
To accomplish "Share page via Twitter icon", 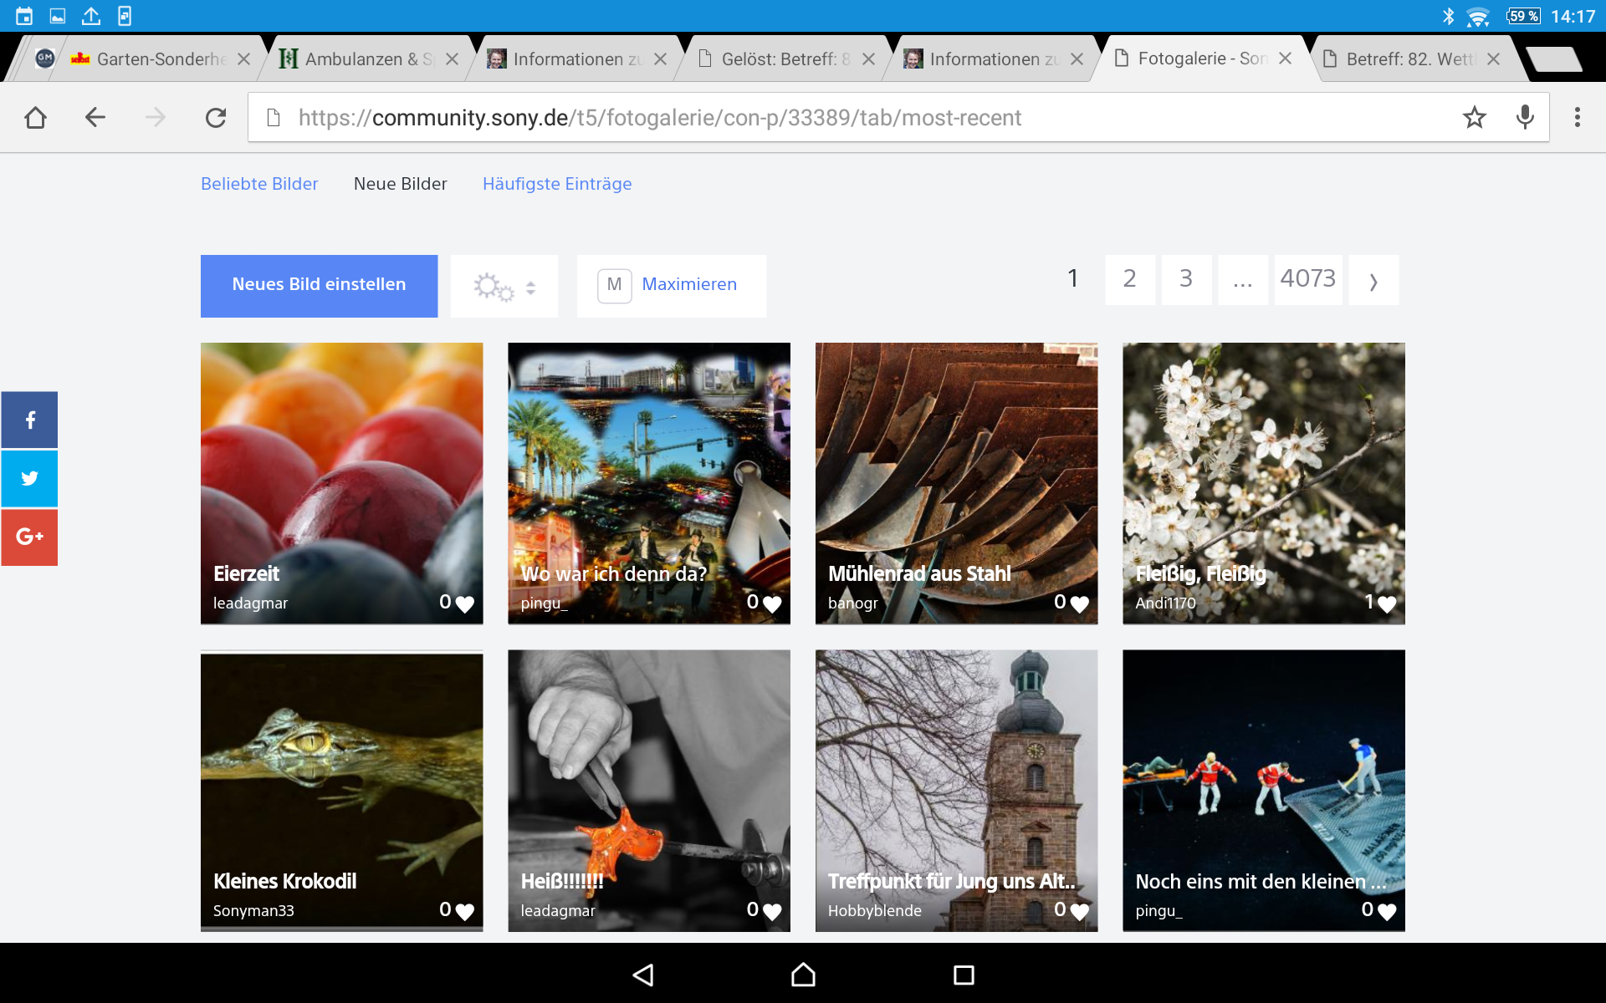I will [29, 478].
